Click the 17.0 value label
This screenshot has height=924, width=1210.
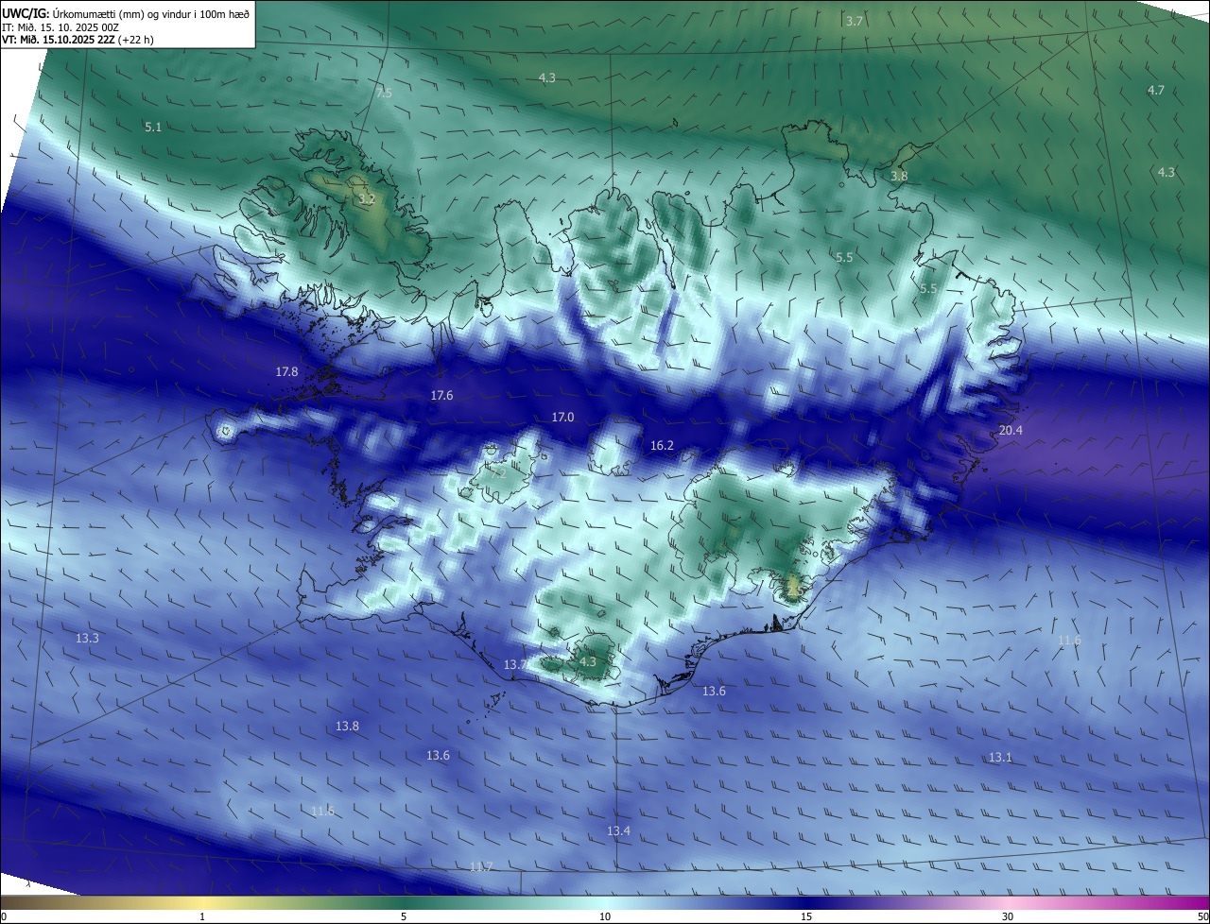pyautogui.click(x=562, y=417)
